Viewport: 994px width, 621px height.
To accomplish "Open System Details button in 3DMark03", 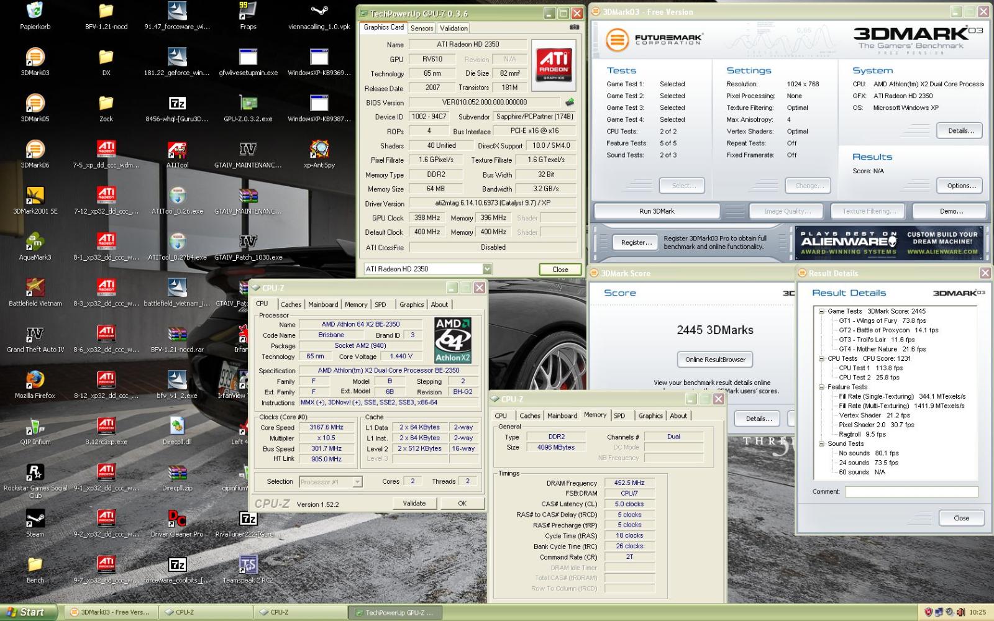I will click(x=960, y=131).
